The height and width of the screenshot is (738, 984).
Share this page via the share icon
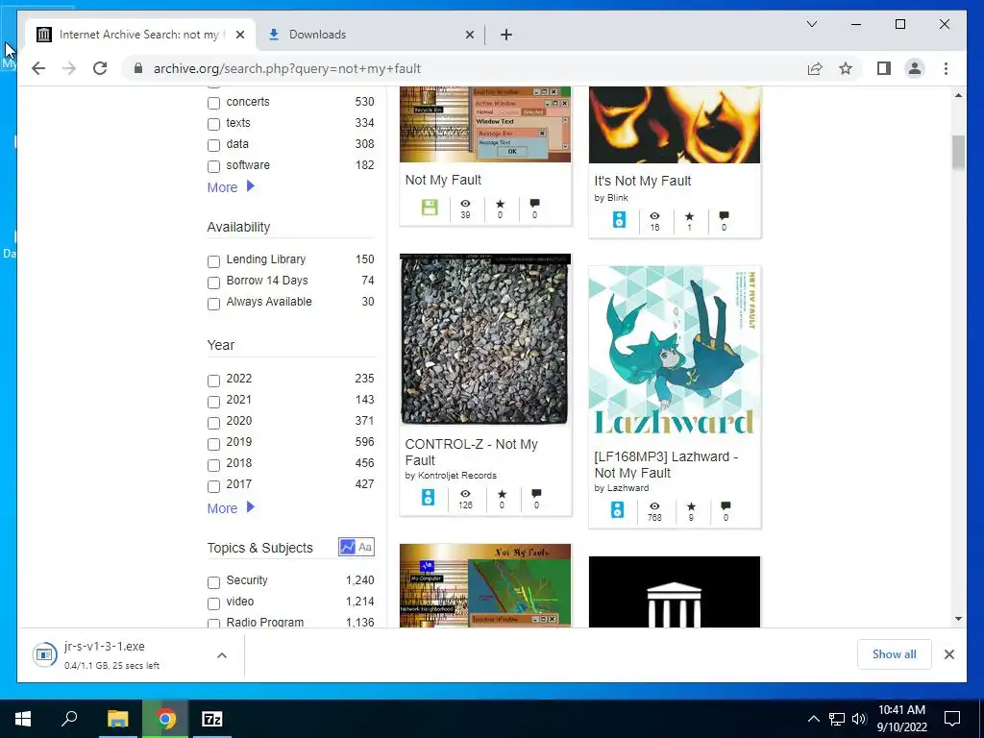pos(815,68)
